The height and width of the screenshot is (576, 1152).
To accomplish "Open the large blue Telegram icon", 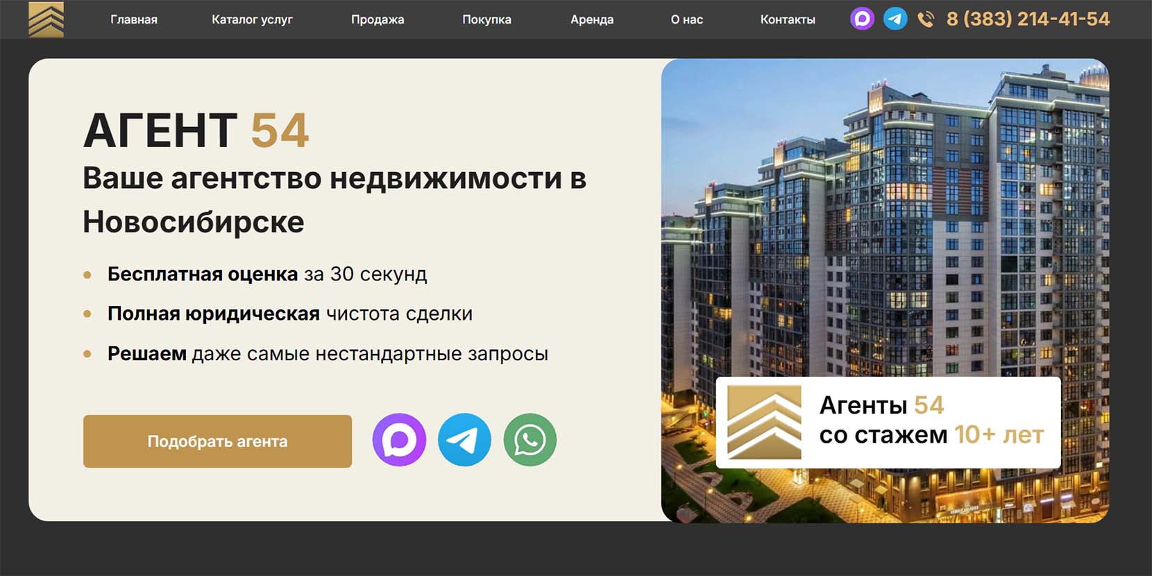I will click(x=464, y=440).
